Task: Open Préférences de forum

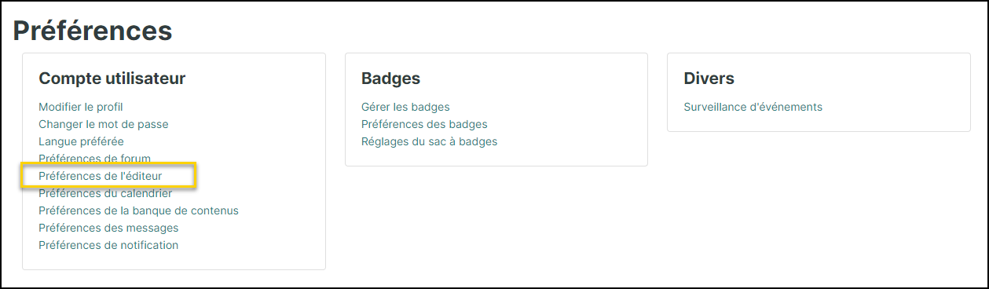Action: click(x=94, y=159)
